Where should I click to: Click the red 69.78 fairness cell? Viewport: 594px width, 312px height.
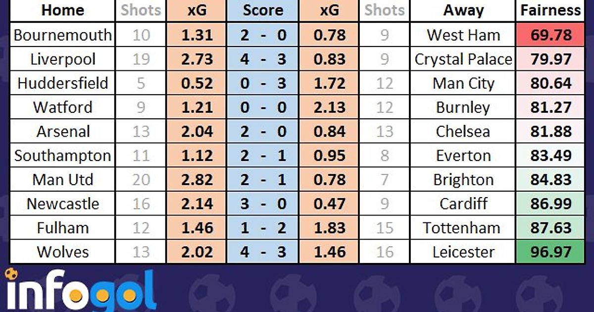pyautogui.click(x=550, y=35)
